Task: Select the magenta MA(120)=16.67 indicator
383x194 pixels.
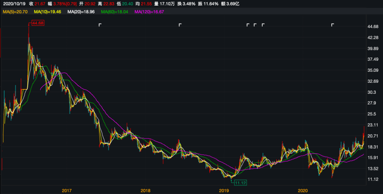Action: click(x=149, y=11)
